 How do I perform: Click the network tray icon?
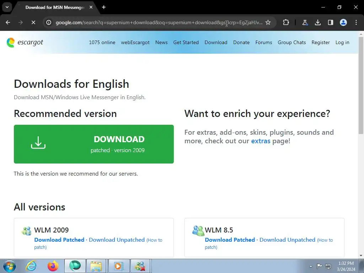(328, 266)
